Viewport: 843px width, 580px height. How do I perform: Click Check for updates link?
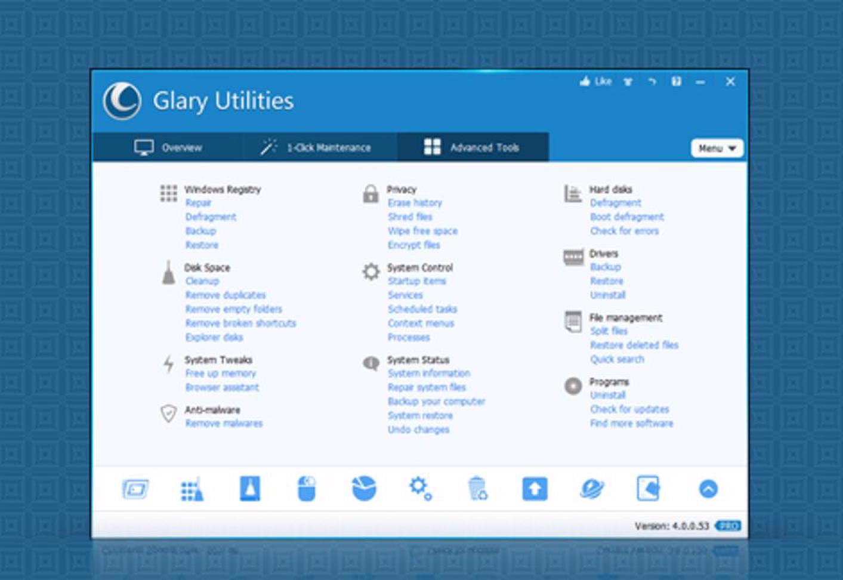(x=629, y=409)
